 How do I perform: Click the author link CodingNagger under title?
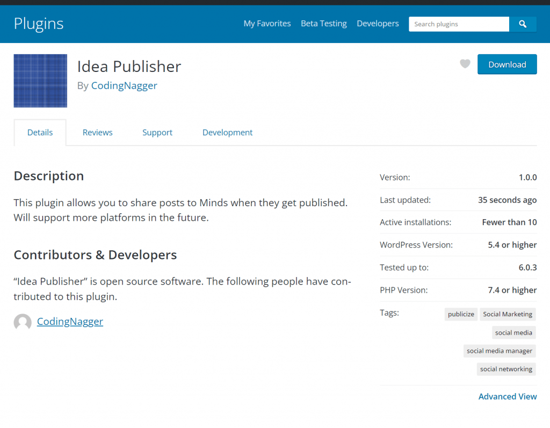124,85
